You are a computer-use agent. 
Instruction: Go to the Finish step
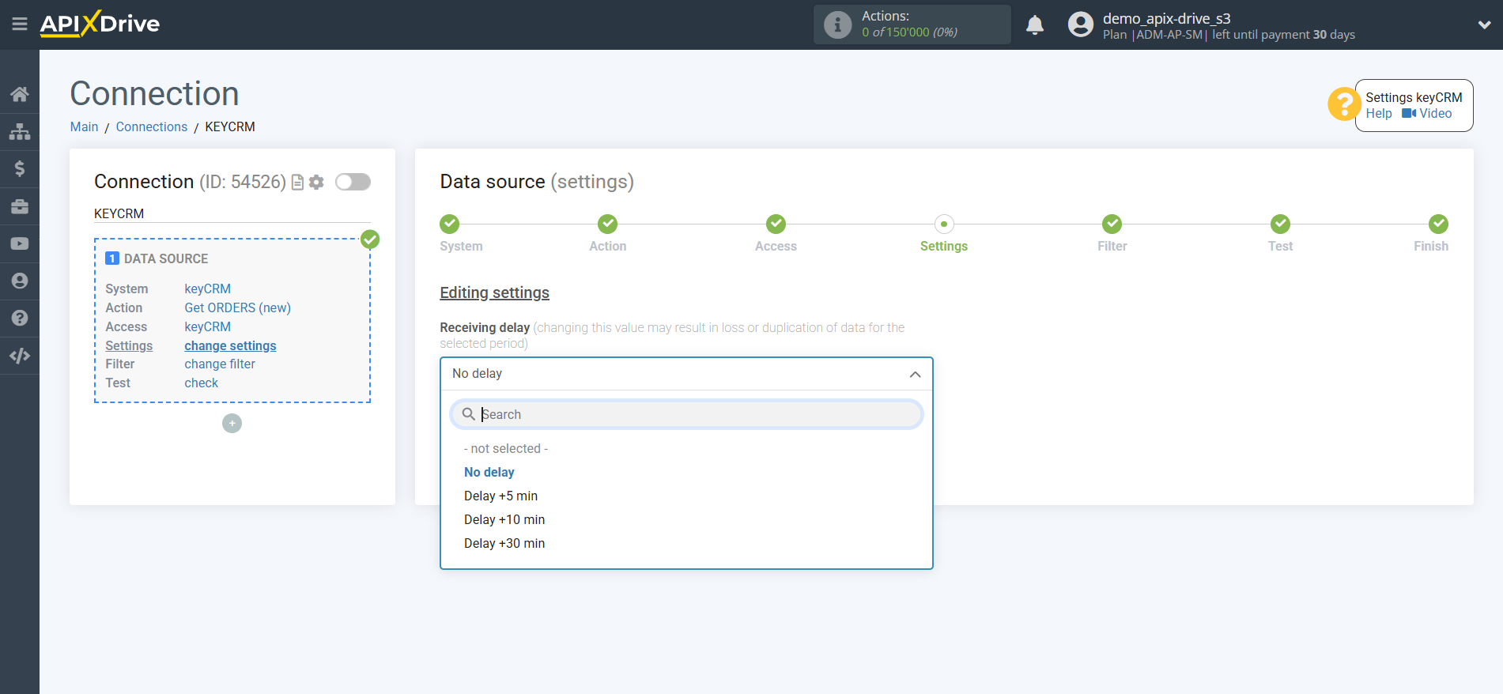click(1438, 224)
